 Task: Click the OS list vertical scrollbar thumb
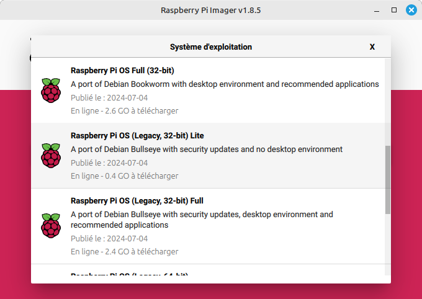click(x=387, y=180)
